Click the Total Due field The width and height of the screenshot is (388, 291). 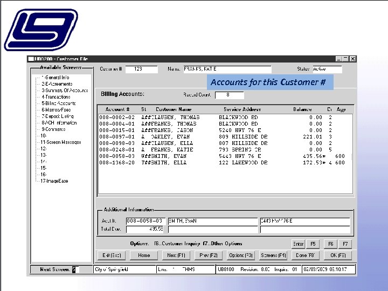(x=145, y=229)
